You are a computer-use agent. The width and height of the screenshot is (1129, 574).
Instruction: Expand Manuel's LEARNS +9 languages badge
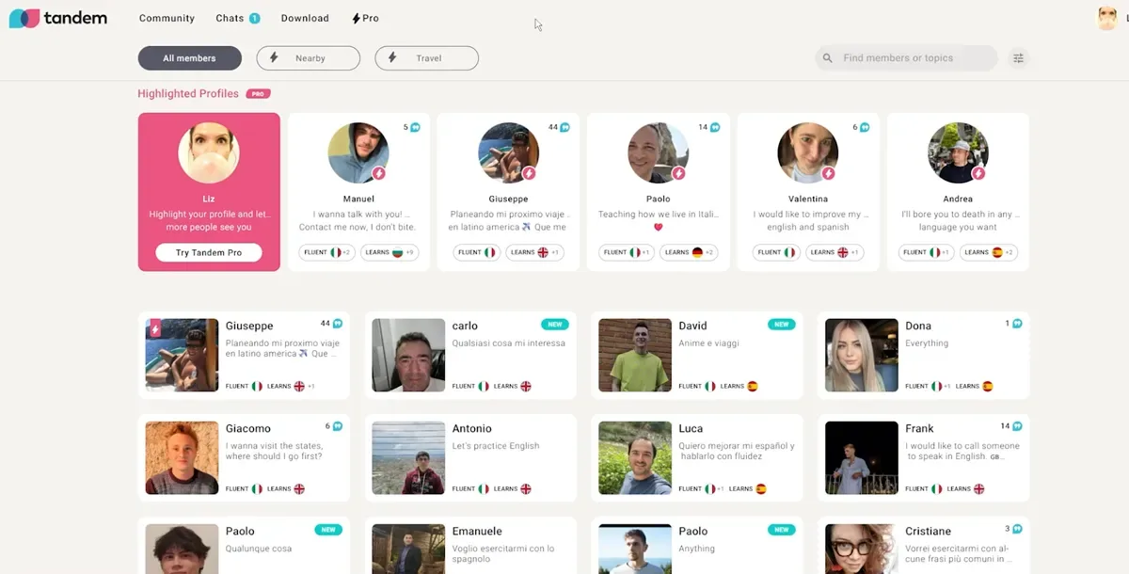click(x=389, y=252)
